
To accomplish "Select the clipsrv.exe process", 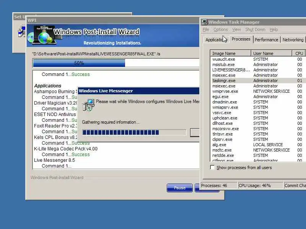I will [257, 139].
